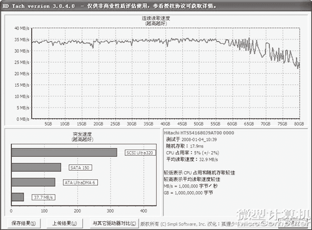Click the 37.7 MB/s burst result label
This screenshot has width=312, height=230.
[43, 197]
